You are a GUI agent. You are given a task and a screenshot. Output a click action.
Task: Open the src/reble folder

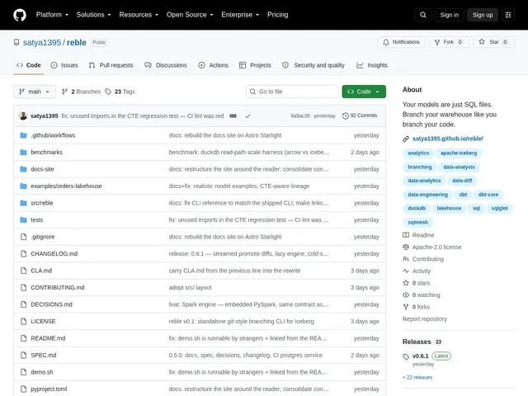[42, 203]
